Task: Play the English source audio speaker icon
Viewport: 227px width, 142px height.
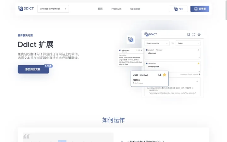Action: [x=147, y=50]
